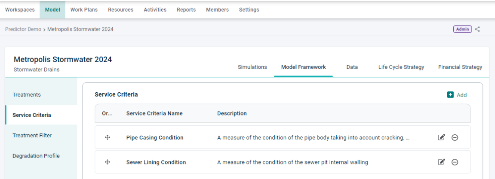Open the Work Plans menu
495x179 pixels.
(84, 10)
